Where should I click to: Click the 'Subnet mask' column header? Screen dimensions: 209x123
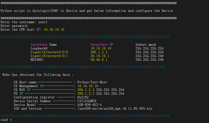[146, 44]
